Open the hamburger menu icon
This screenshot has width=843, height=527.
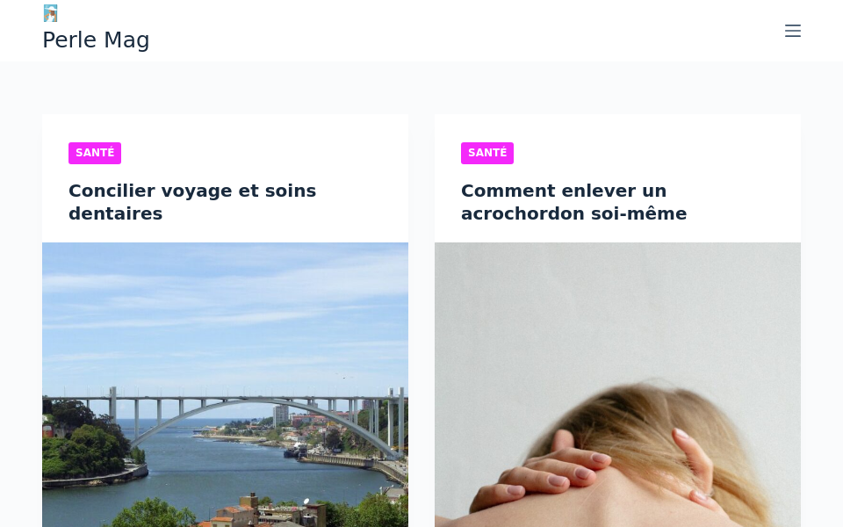tap(792, 31)
